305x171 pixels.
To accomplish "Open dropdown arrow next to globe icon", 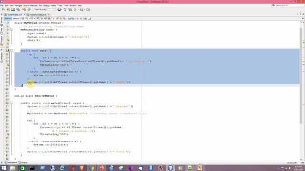I will click(62, 9).
